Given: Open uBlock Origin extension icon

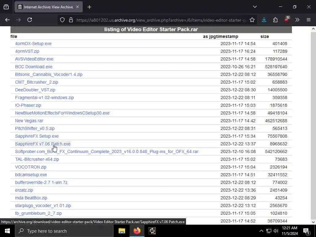Looking at the screenshot, I should tap(287, 19).
